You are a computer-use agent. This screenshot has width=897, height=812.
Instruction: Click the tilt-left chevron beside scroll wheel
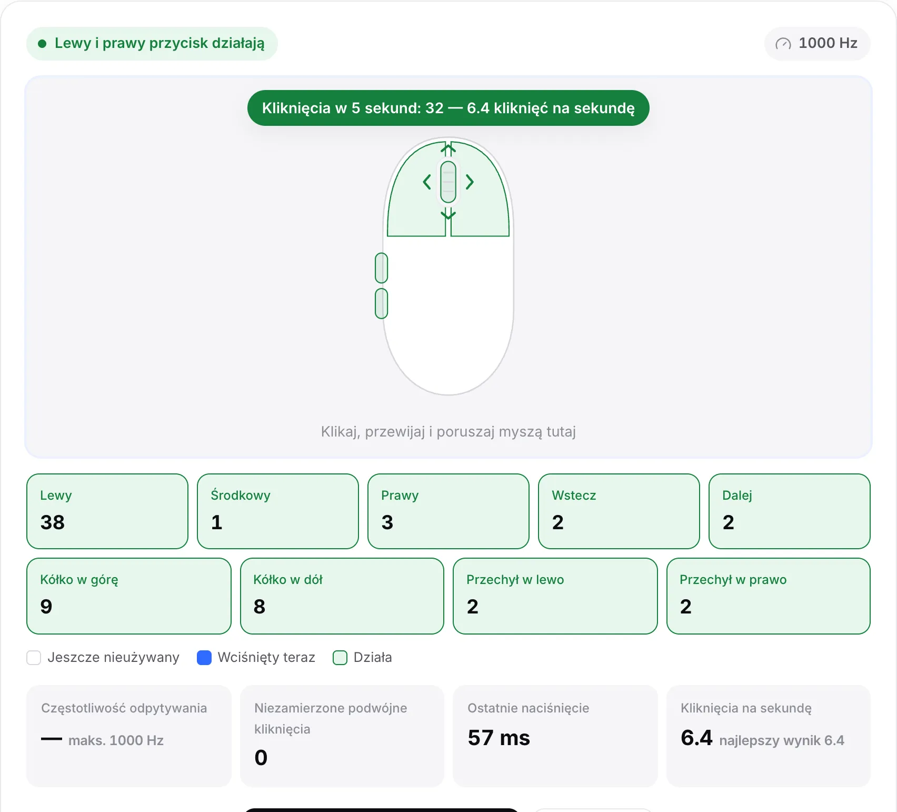click(x=427, y=182)
